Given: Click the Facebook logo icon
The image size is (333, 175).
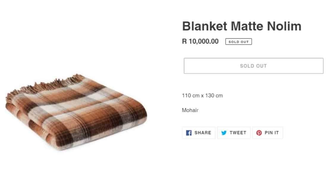Looking at the screenshot, I should click(x=189, y=133).
